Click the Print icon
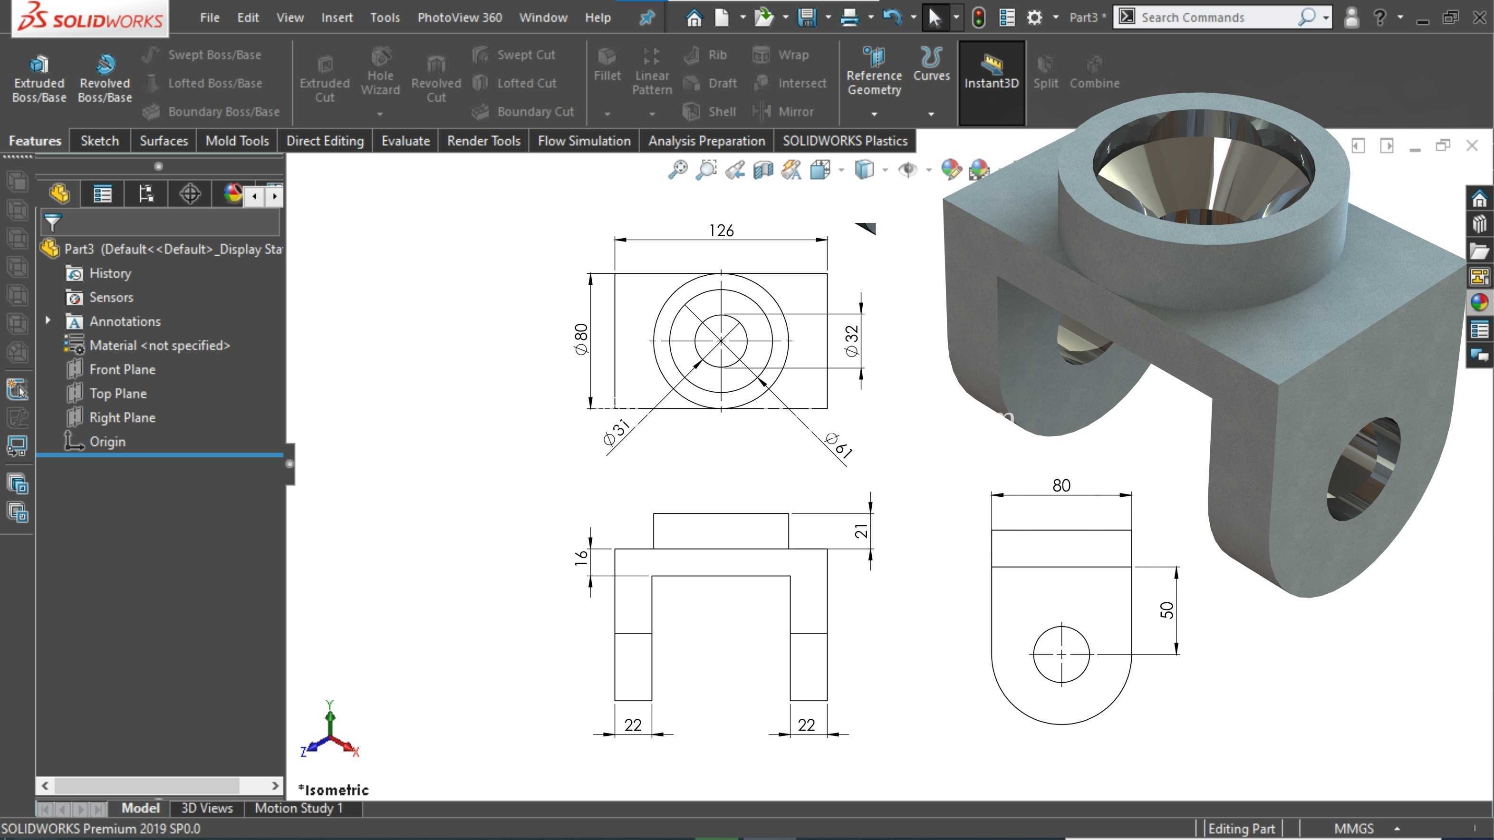The height and width of the screenshot is (840, 1494). tap(849, 18)
